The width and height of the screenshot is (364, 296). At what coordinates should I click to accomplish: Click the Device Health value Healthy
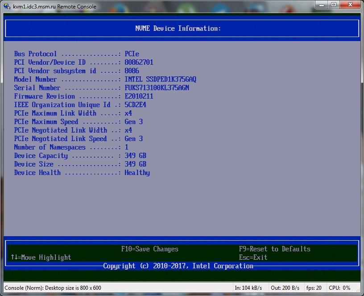(x=137, y=173)
